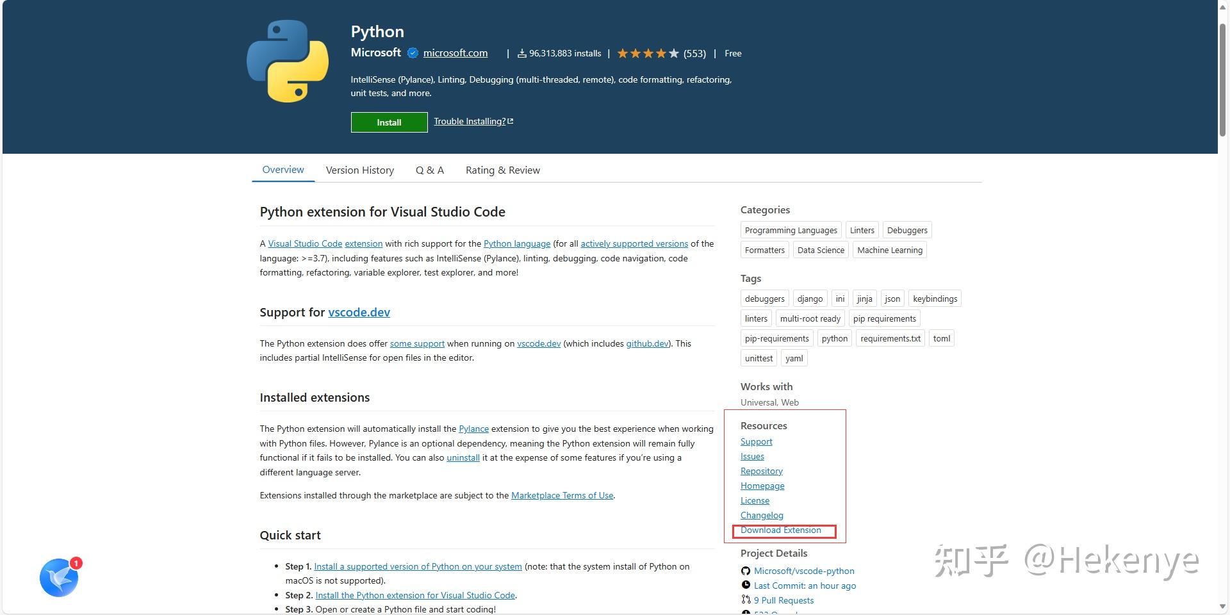
Task: Open the Visual Studio Code link in the intro paragraph
Action: pyautogui.click(x=305, y=243)
